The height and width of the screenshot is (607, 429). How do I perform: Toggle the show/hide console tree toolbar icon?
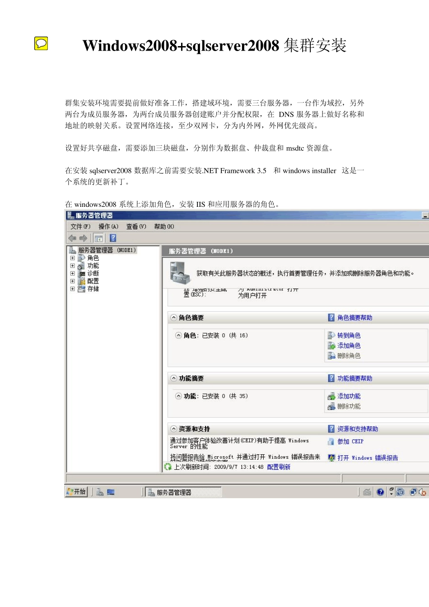point(98,238)
